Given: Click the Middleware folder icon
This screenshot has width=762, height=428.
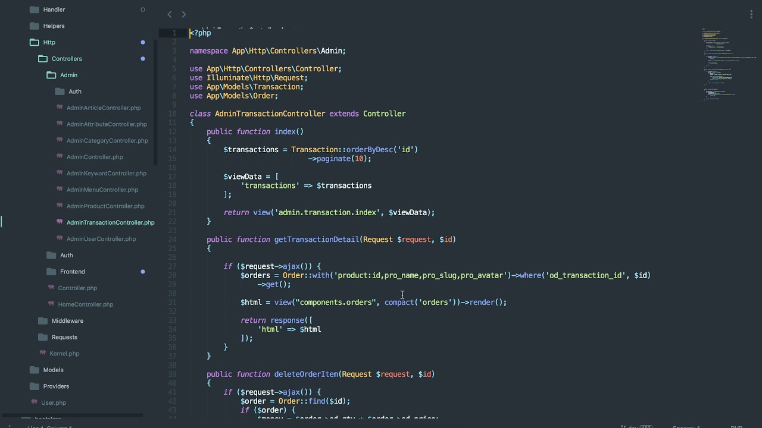Looking at the screenshot, I should coord(42,321).
